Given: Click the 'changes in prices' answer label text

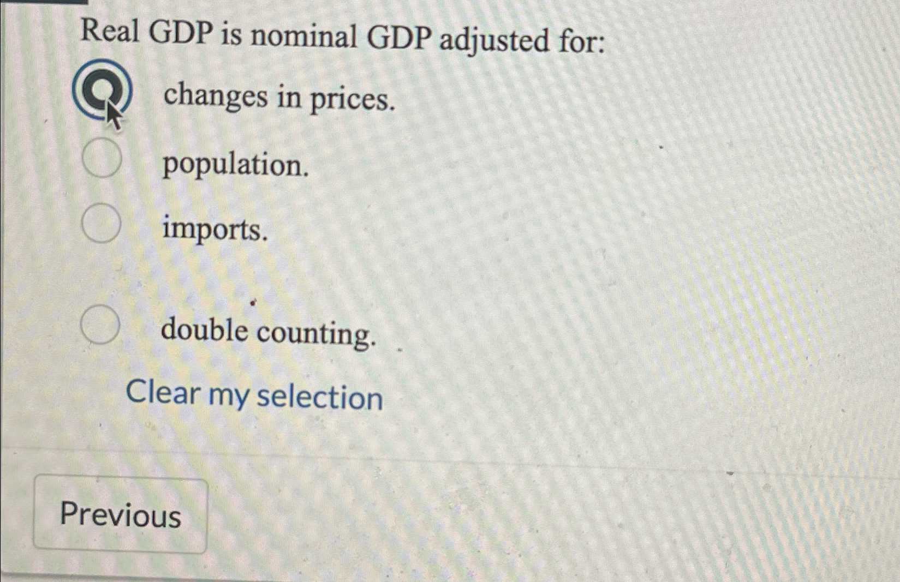Looking at the screenshot, I should 278,99.
